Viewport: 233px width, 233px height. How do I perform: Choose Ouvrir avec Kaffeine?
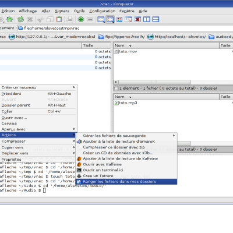tap(126, 164)
